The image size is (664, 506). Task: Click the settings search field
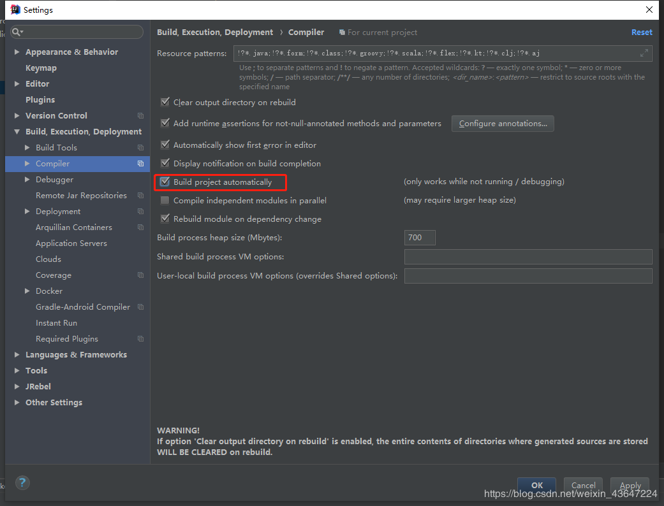tap(77, 32)
